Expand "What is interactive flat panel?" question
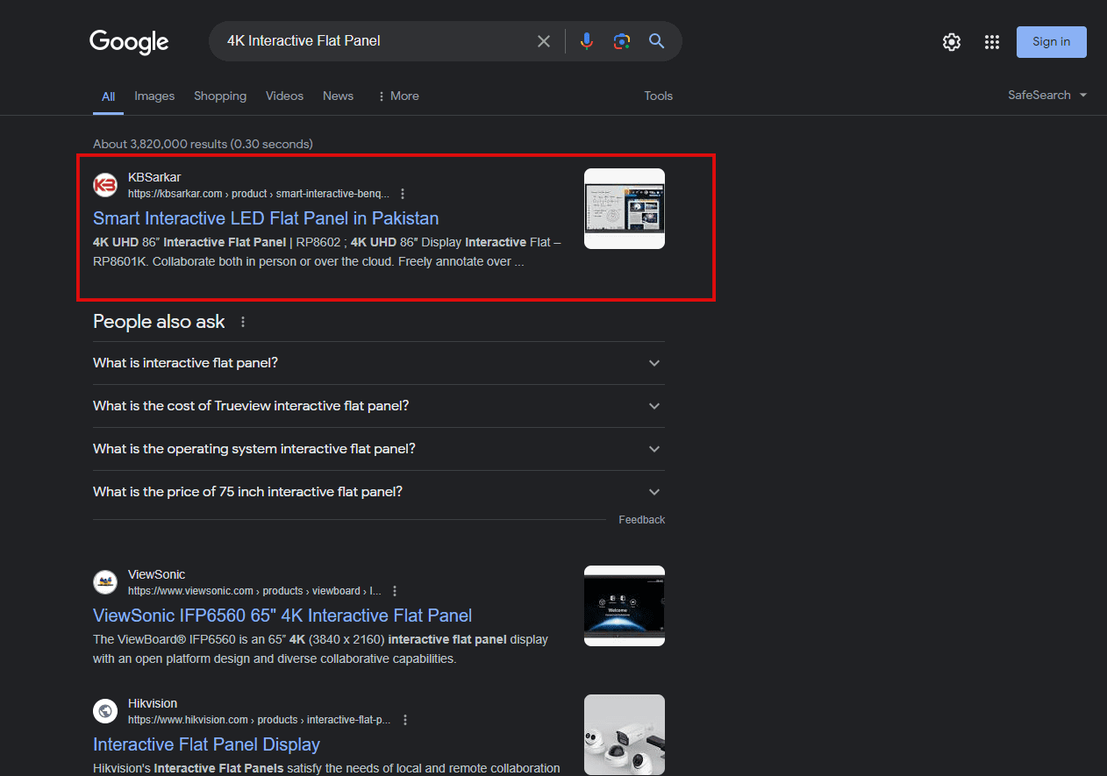This screenshot has width=1107, height=776. coord(377,363)
